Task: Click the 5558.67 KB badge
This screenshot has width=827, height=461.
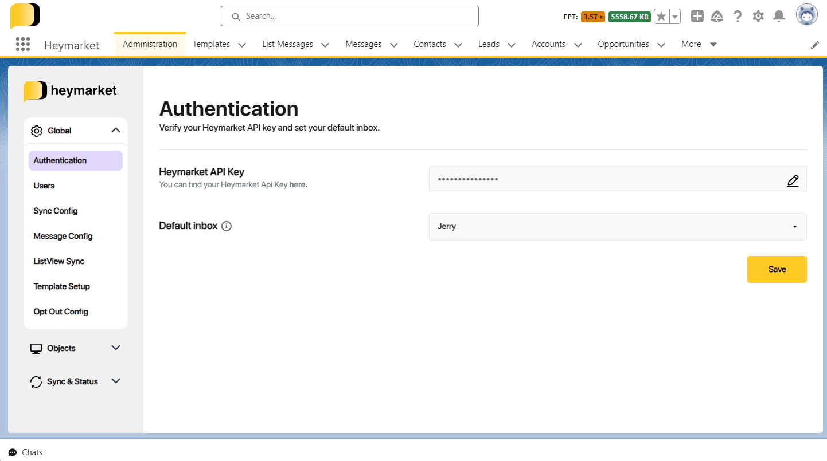Action: 630,17
